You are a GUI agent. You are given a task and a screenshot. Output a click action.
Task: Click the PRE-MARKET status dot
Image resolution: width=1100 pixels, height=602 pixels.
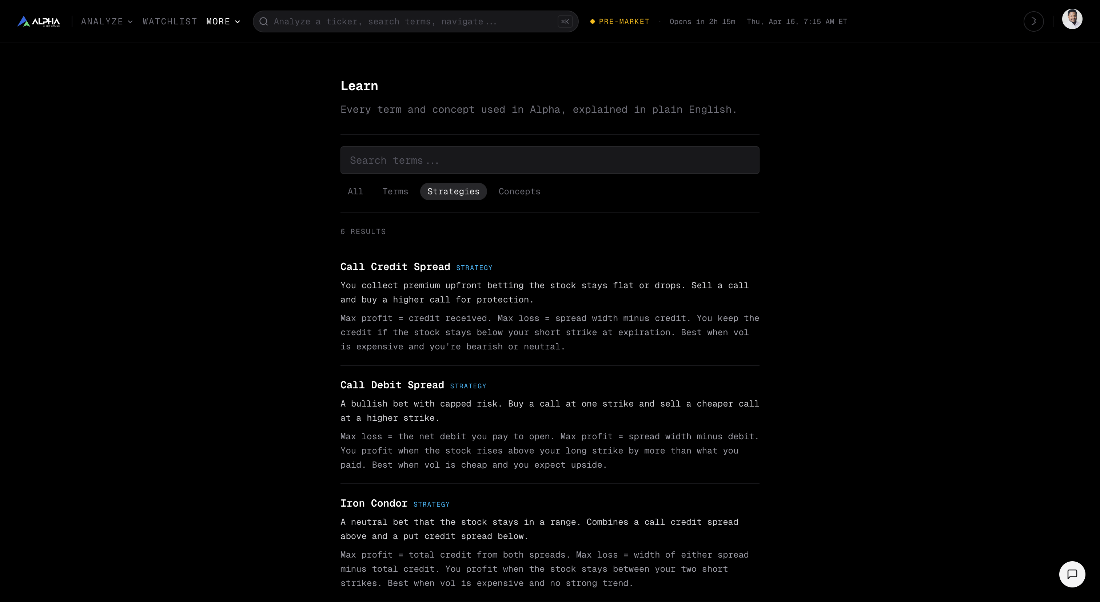[x=592, y=21]
